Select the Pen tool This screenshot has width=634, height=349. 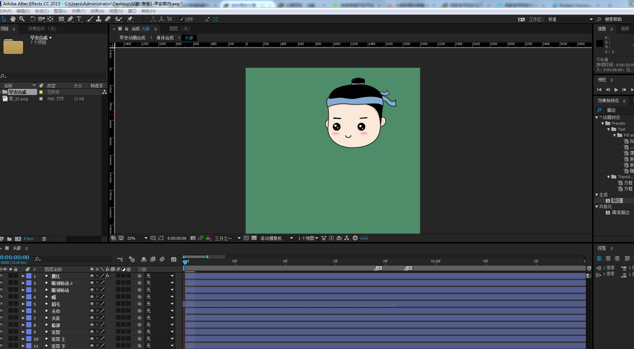click(x=70, y=19)
